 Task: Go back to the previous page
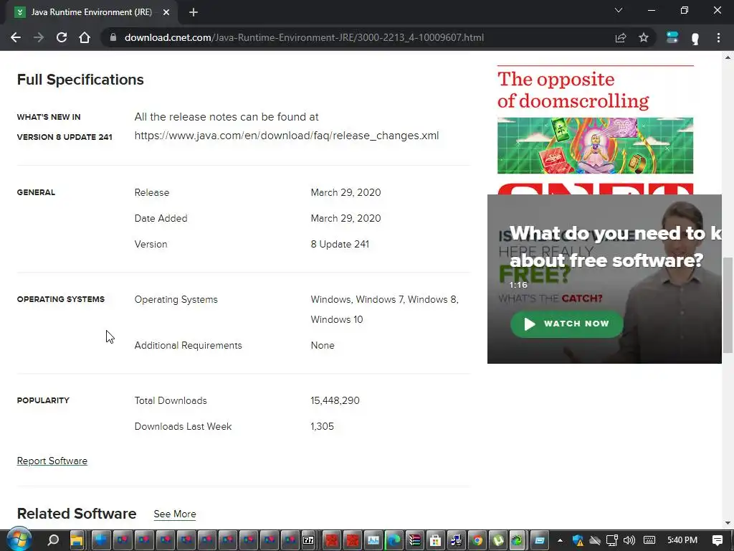point(16,37)
